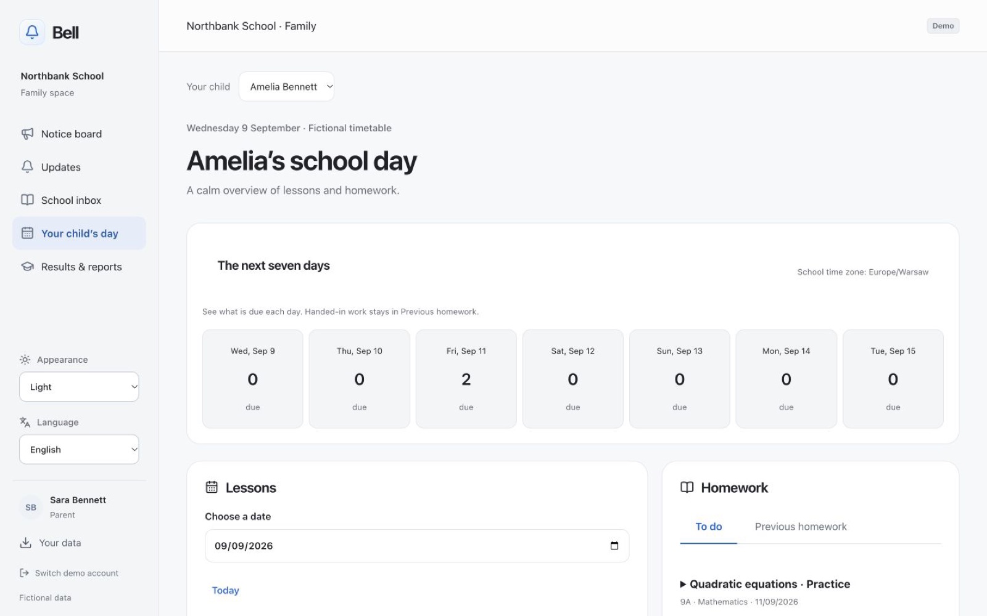This screenshot has height=616, width=987.
Task: Click the SB user avatar
Action: pos(31,508)
